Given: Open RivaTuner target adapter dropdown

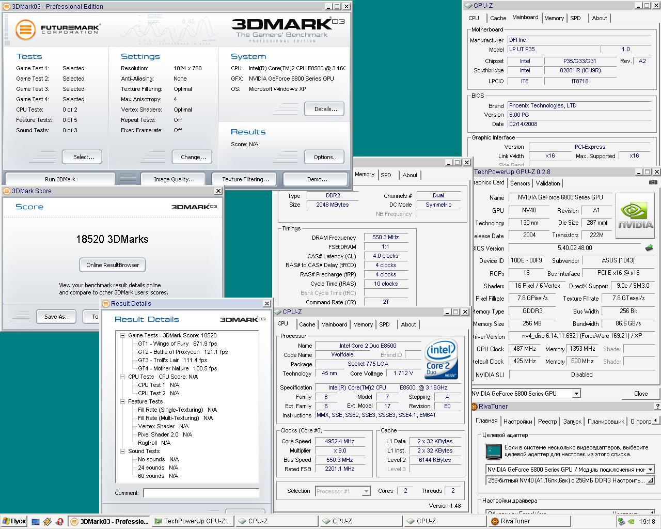Looking at the screenshot, I should point(650,470).
